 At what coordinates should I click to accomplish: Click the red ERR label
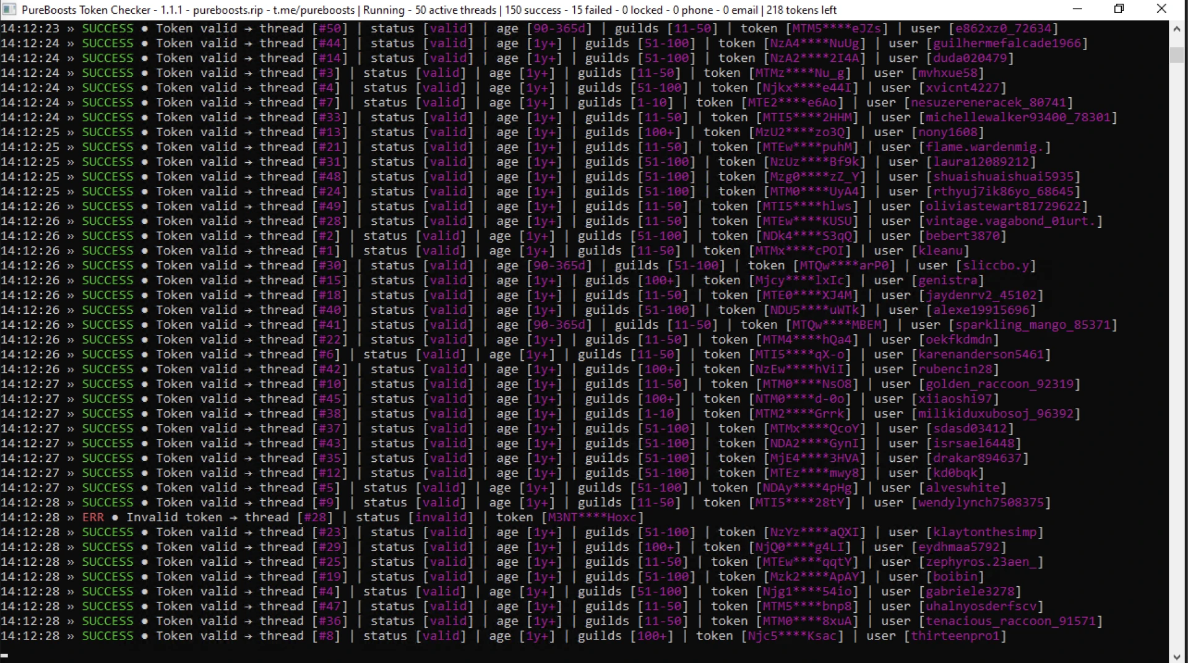pos(93,518)
